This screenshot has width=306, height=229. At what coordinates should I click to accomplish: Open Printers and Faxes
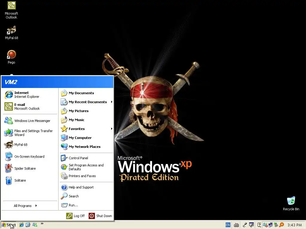[x=86, y=176]
